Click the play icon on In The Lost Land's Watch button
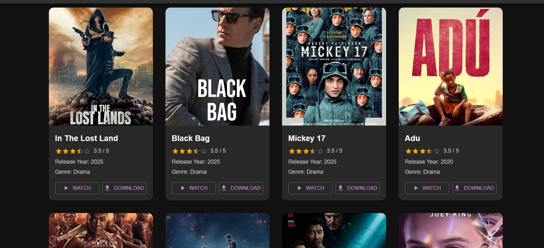The width and height of the screenshot is (544, 248). coord(66,188)
